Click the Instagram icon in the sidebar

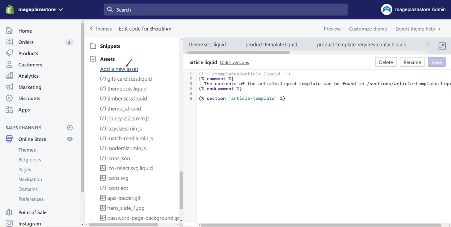tap(9, 224)
